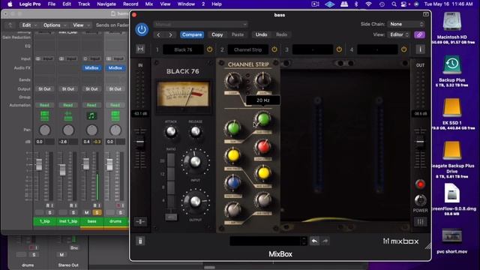480x270 pixels.
Task: Click the info icon in MixBox
Action: click(420, 49)
